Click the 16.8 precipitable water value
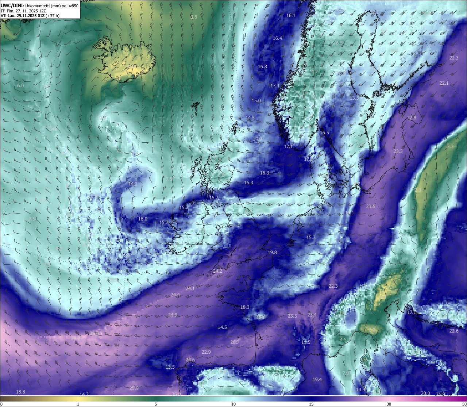The width and height of the screenshot is (467, 407). coord(262,67)
